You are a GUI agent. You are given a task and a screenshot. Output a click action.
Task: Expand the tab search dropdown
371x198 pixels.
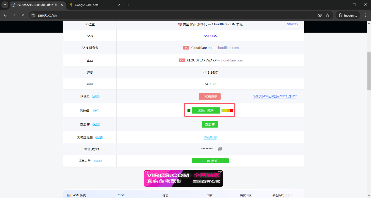pos(5,5)
